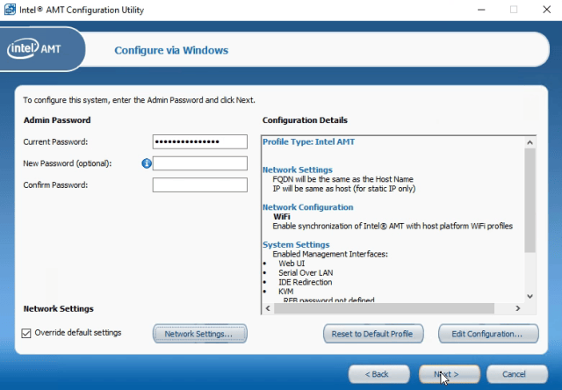Click the horizontal scrollbar thumb in Configuration Details
This screenshot has height=390, width=562.
pos(384,308)
